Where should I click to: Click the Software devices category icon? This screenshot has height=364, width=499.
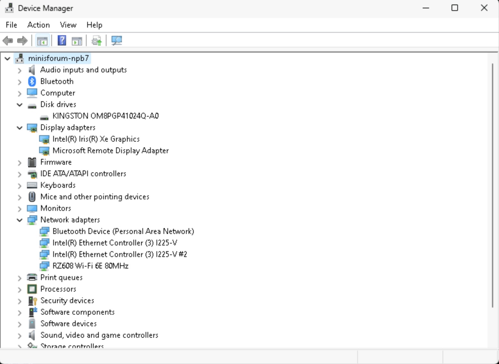32,324
